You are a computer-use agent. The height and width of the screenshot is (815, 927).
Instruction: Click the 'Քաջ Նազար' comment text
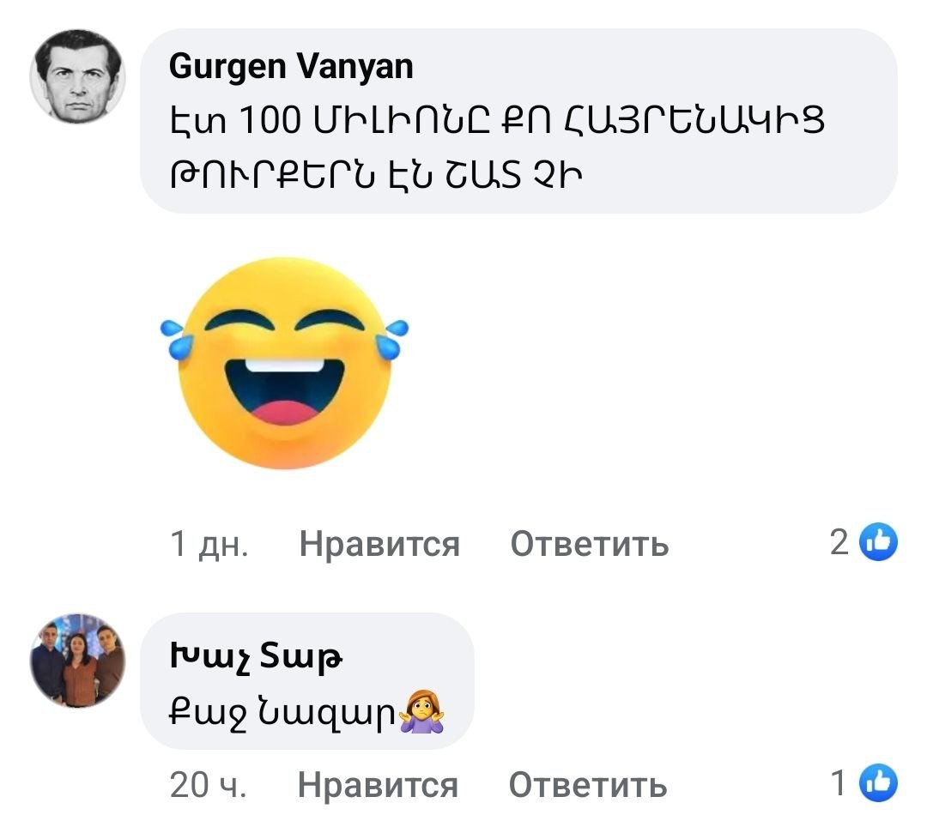tap(282, 712)
